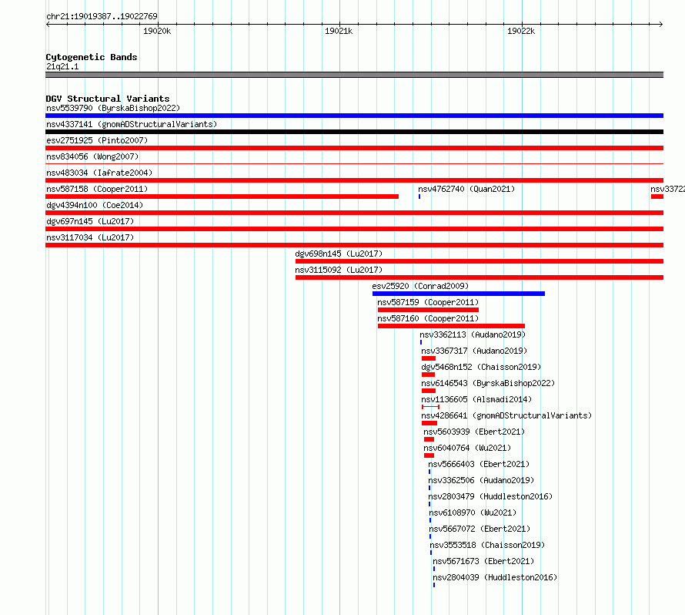
Task: Click the nsv6040764 (Wu2021) label
Action: 467,448
